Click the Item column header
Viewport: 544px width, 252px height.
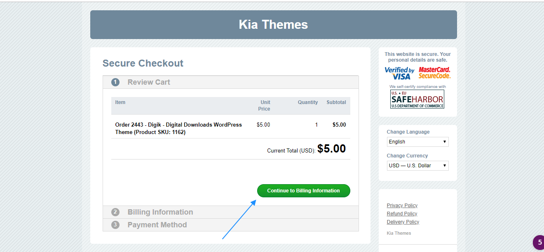(x=120, y=102)
